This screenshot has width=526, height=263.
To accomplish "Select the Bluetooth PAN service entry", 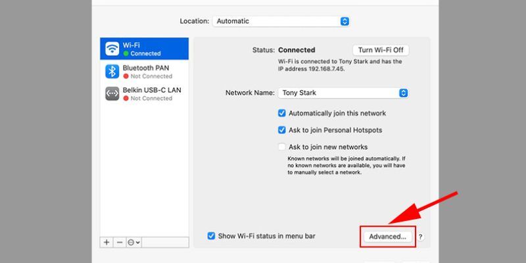I will tap(145, 68).
